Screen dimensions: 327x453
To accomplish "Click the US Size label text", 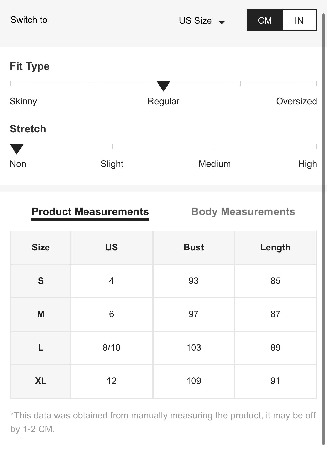I will point(195,21).
